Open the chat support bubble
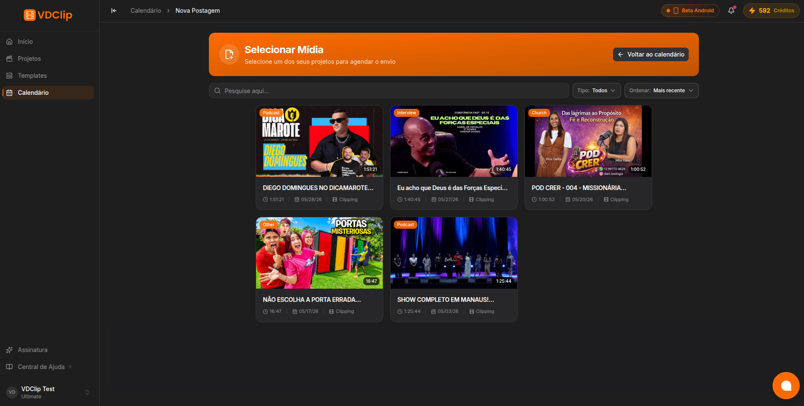This screenshot has height=406, width=804. 786,386
